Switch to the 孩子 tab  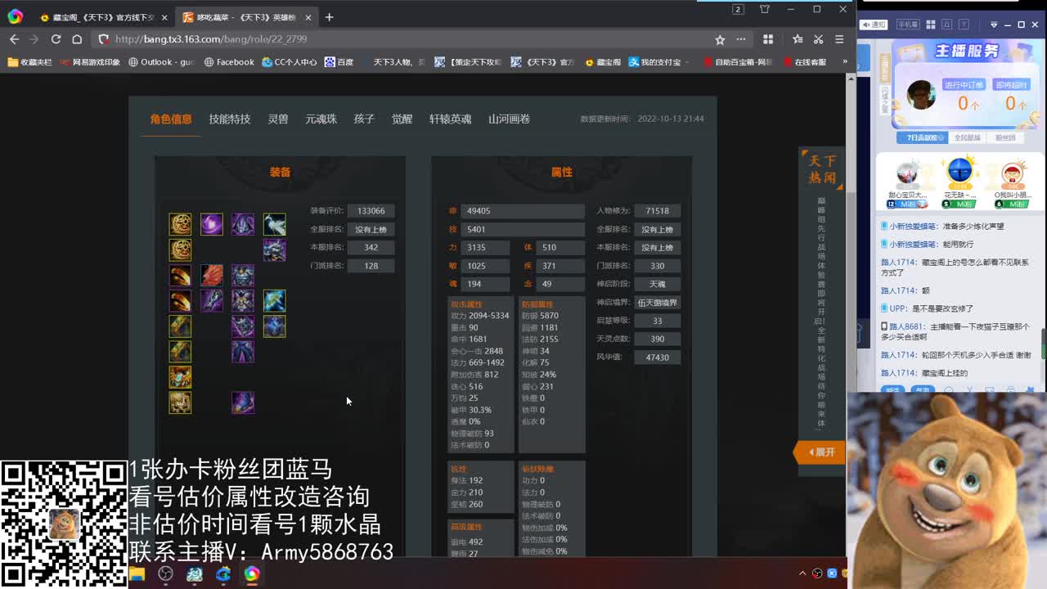pos(364,119)
